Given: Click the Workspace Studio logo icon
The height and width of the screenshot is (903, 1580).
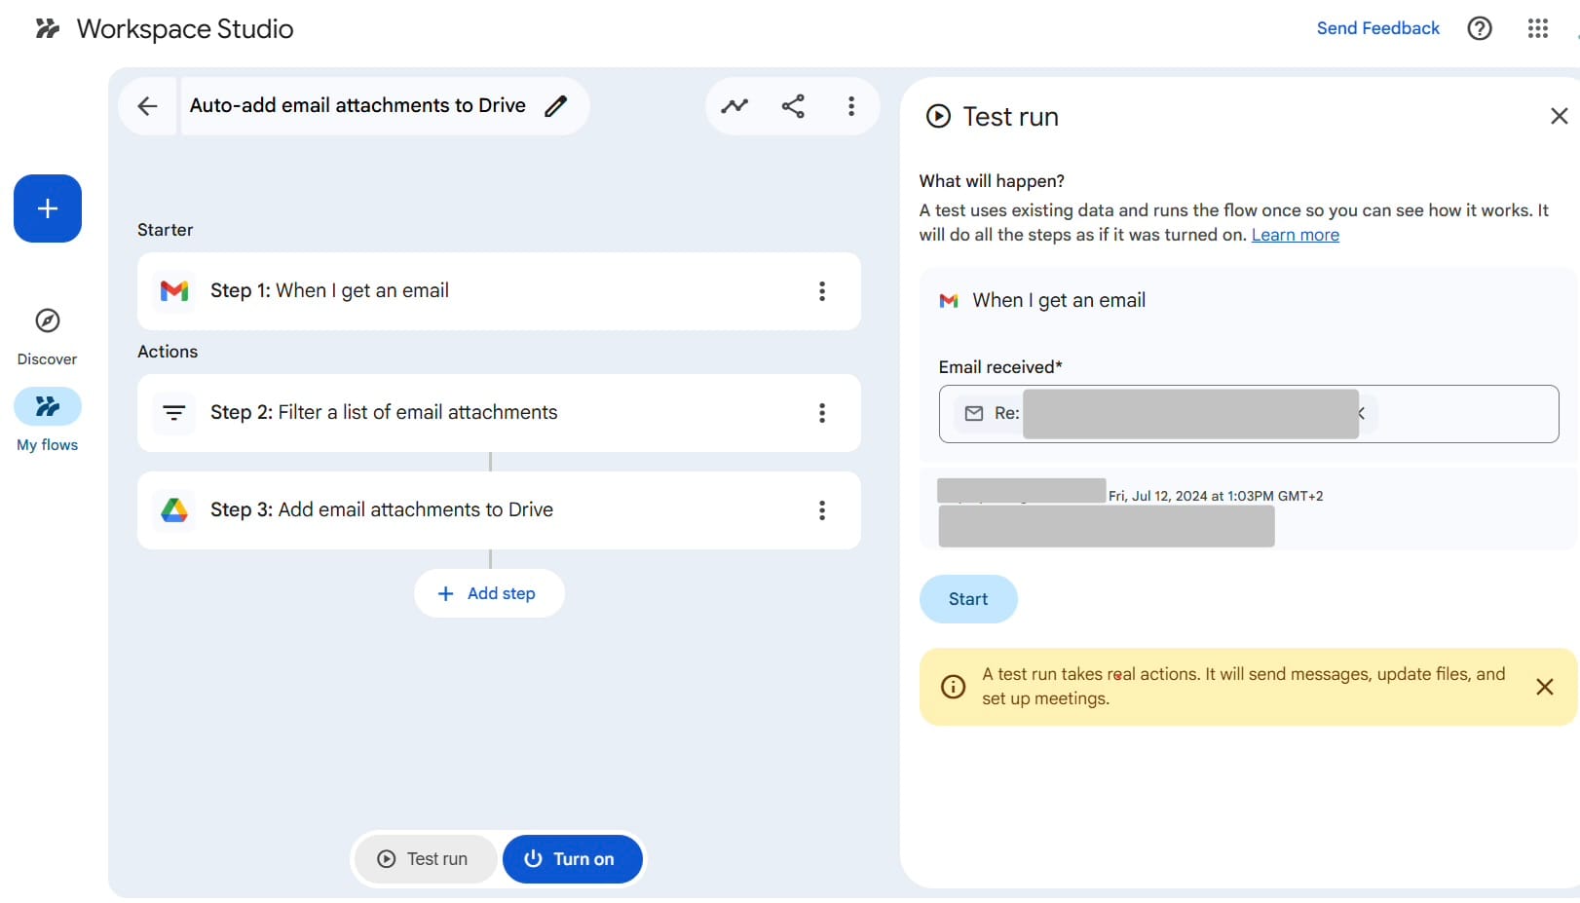Looking at the screenshot, I should click(x=48, y=28).
